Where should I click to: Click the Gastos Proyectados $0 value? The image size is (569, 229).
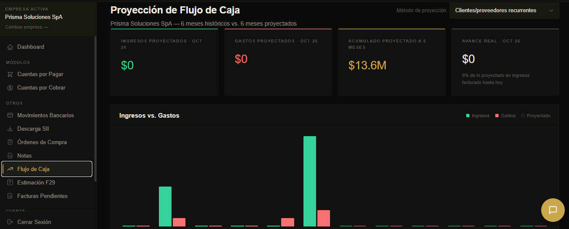(x=241, y=59)
